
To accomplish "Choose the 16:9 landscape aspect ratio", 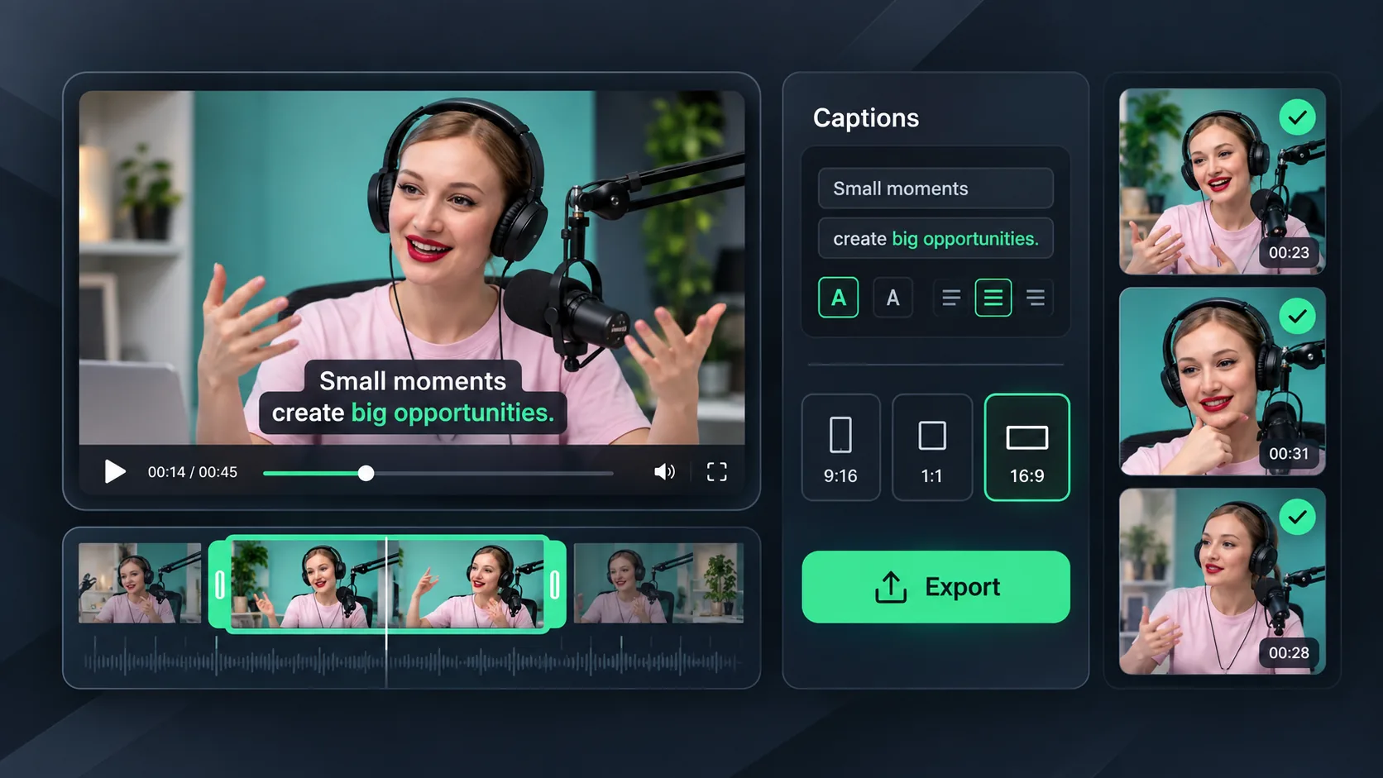I will coord(1026,447).
